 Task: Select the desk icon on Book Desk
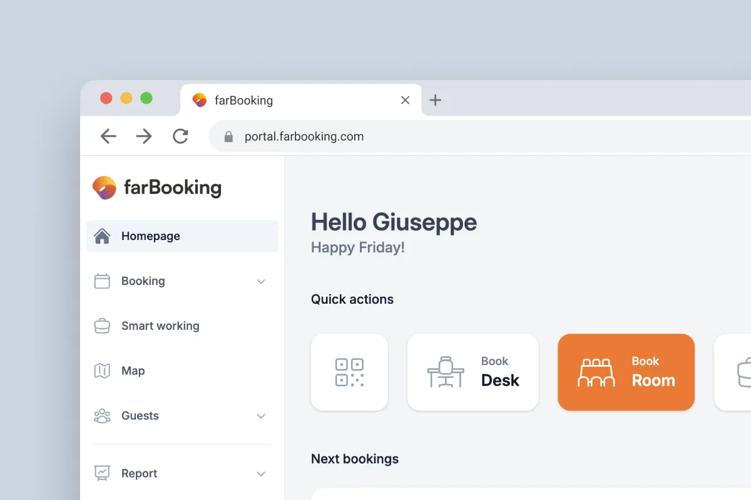pos(446,372)
